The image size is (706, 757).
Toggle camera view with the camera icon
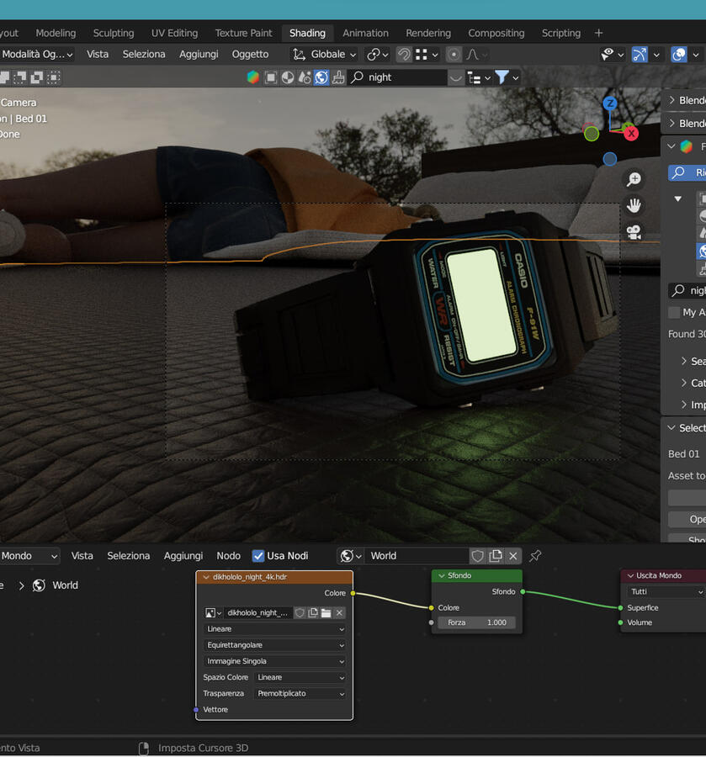[634, 232]
